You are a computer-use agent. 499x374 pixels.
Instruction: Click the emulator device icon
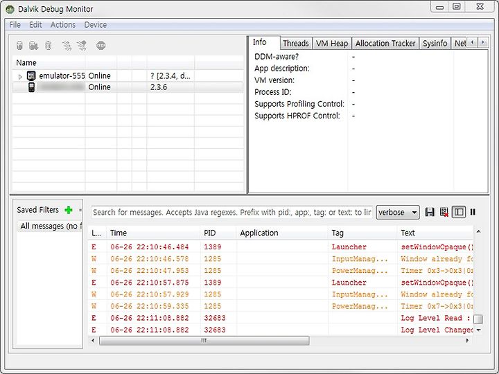[x=31, y=75]
